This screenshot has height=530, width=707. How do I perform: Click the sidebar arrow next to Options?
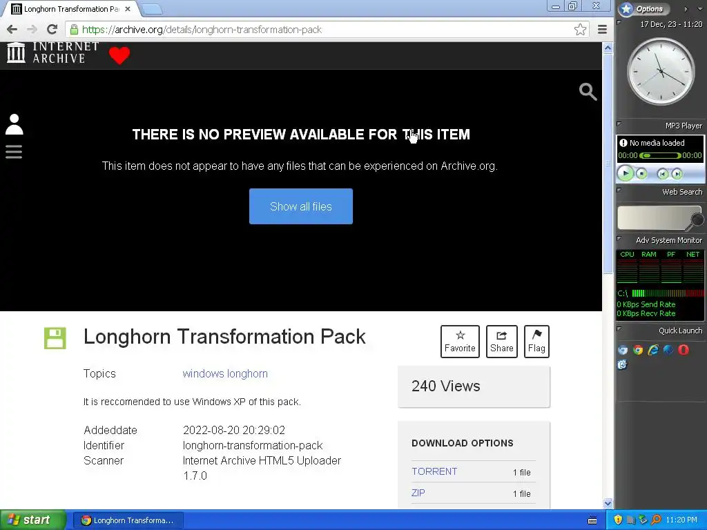point(686,9)
